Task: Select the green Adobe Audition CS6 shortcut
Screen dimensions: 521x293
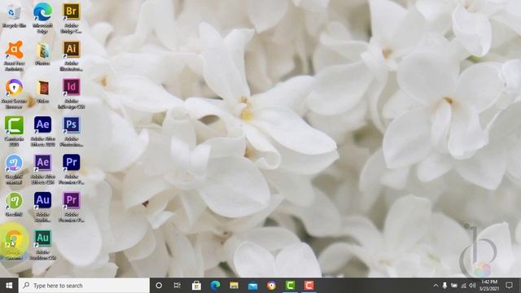Action: [42, 245]
